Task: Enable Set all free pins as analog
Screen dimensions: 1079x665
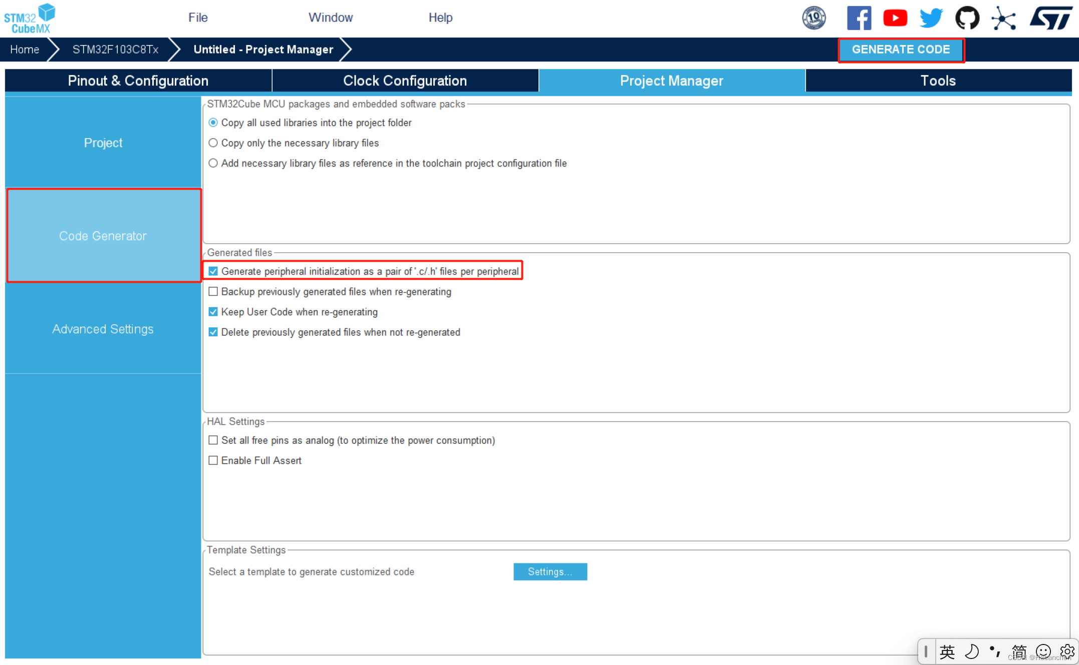Action: (213, 440)
